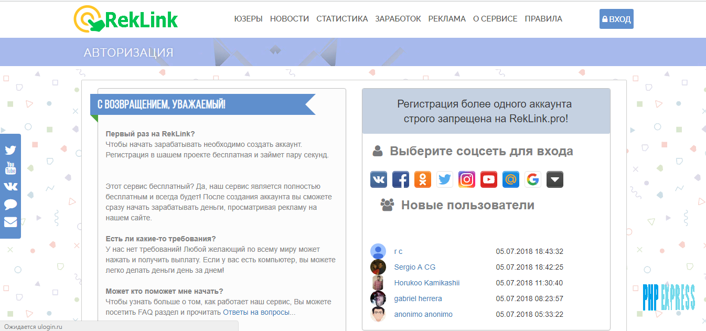
Task: Expand more social networks dropdown arrow
Action: tap(555, 179)
